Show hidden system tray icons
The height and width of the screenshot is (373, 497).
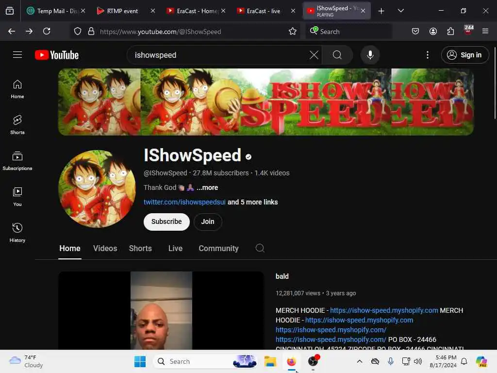pos(360,361)
